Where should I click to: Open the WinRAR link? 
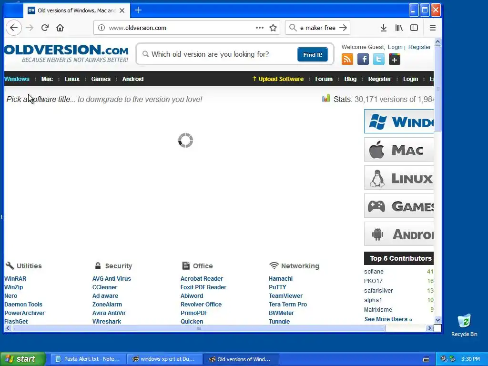(x=15, y=278)
